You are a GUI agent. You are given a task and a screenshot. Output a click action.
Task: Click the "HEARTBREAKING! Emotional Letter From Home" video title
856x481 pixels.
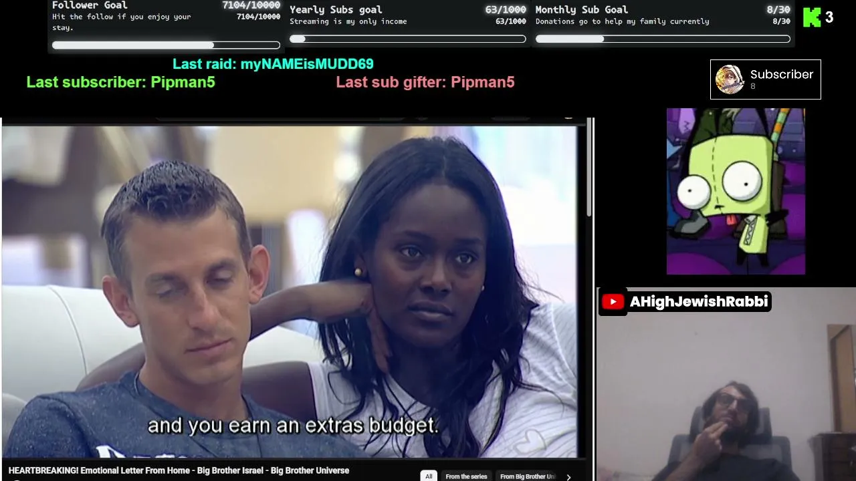click(x=179, y=470)
